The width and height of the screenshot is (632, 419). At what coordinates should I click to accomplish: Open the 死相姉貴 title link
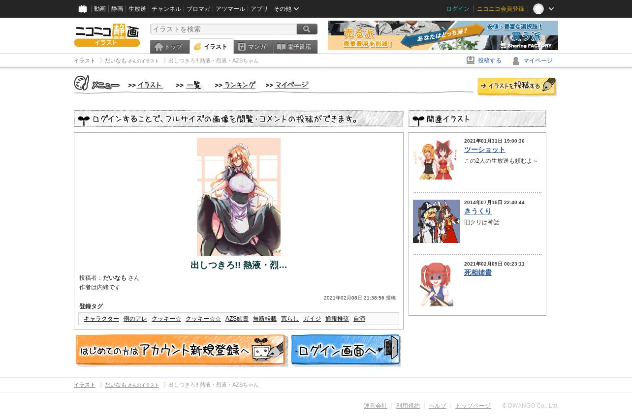[x=478, y=272]
